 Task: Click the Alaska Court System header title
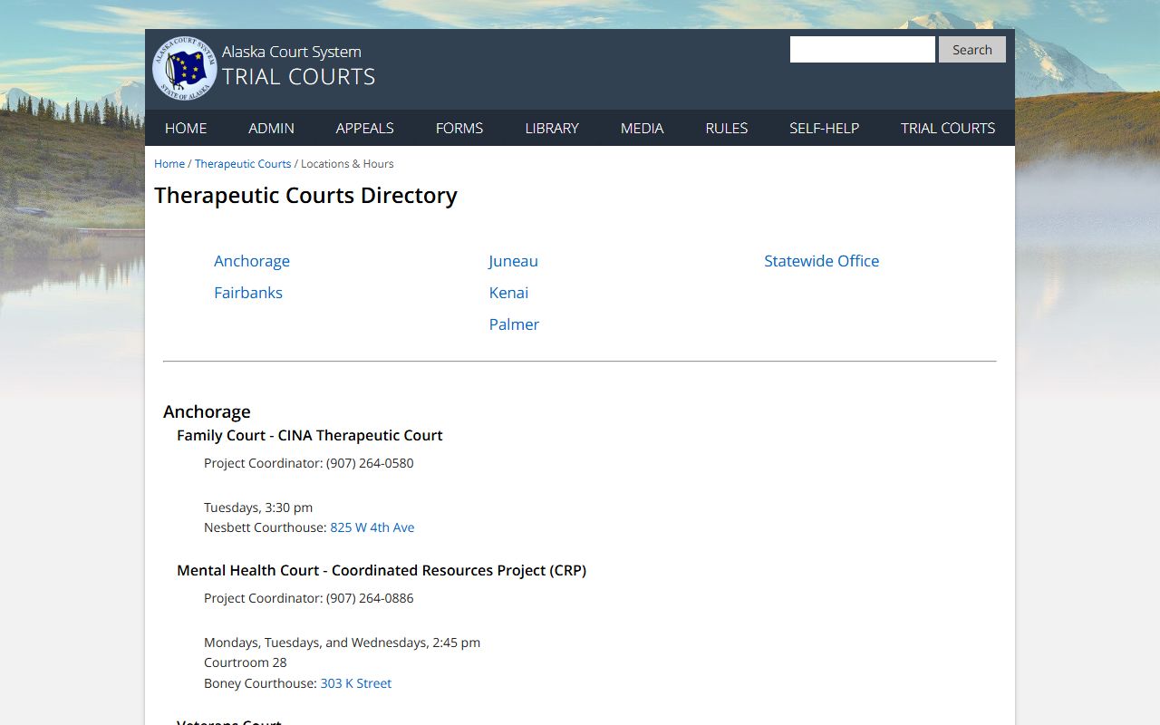[x=292, y=52]
